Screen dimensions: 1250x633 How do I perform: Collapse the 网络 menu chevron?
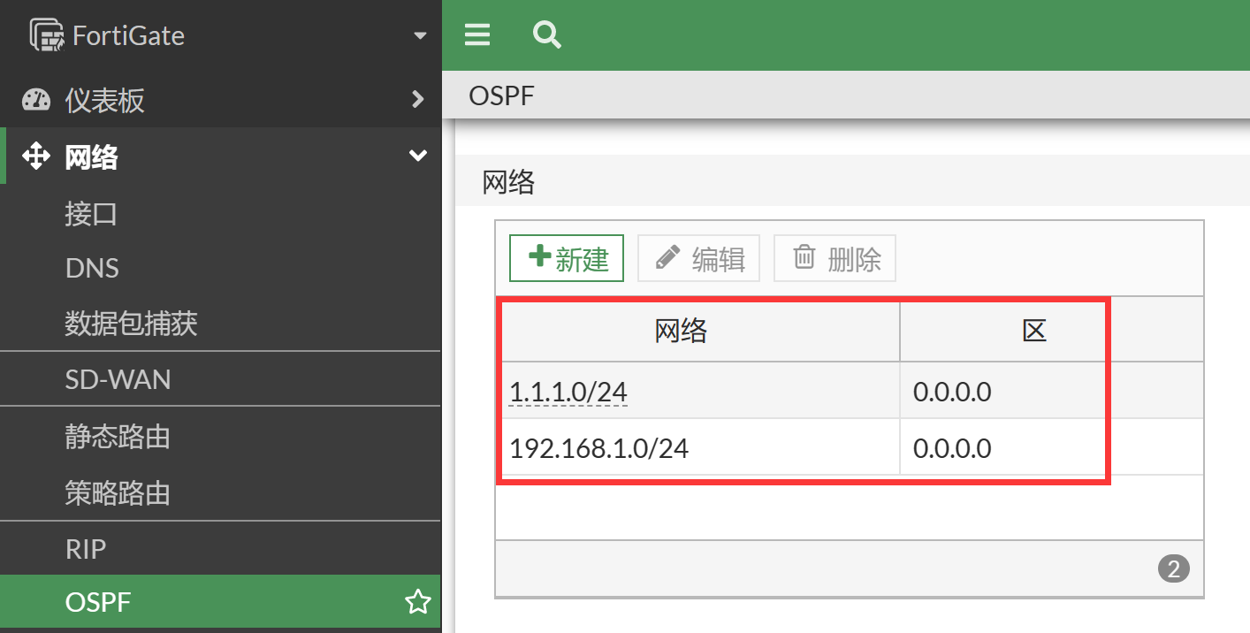[418, 156]
